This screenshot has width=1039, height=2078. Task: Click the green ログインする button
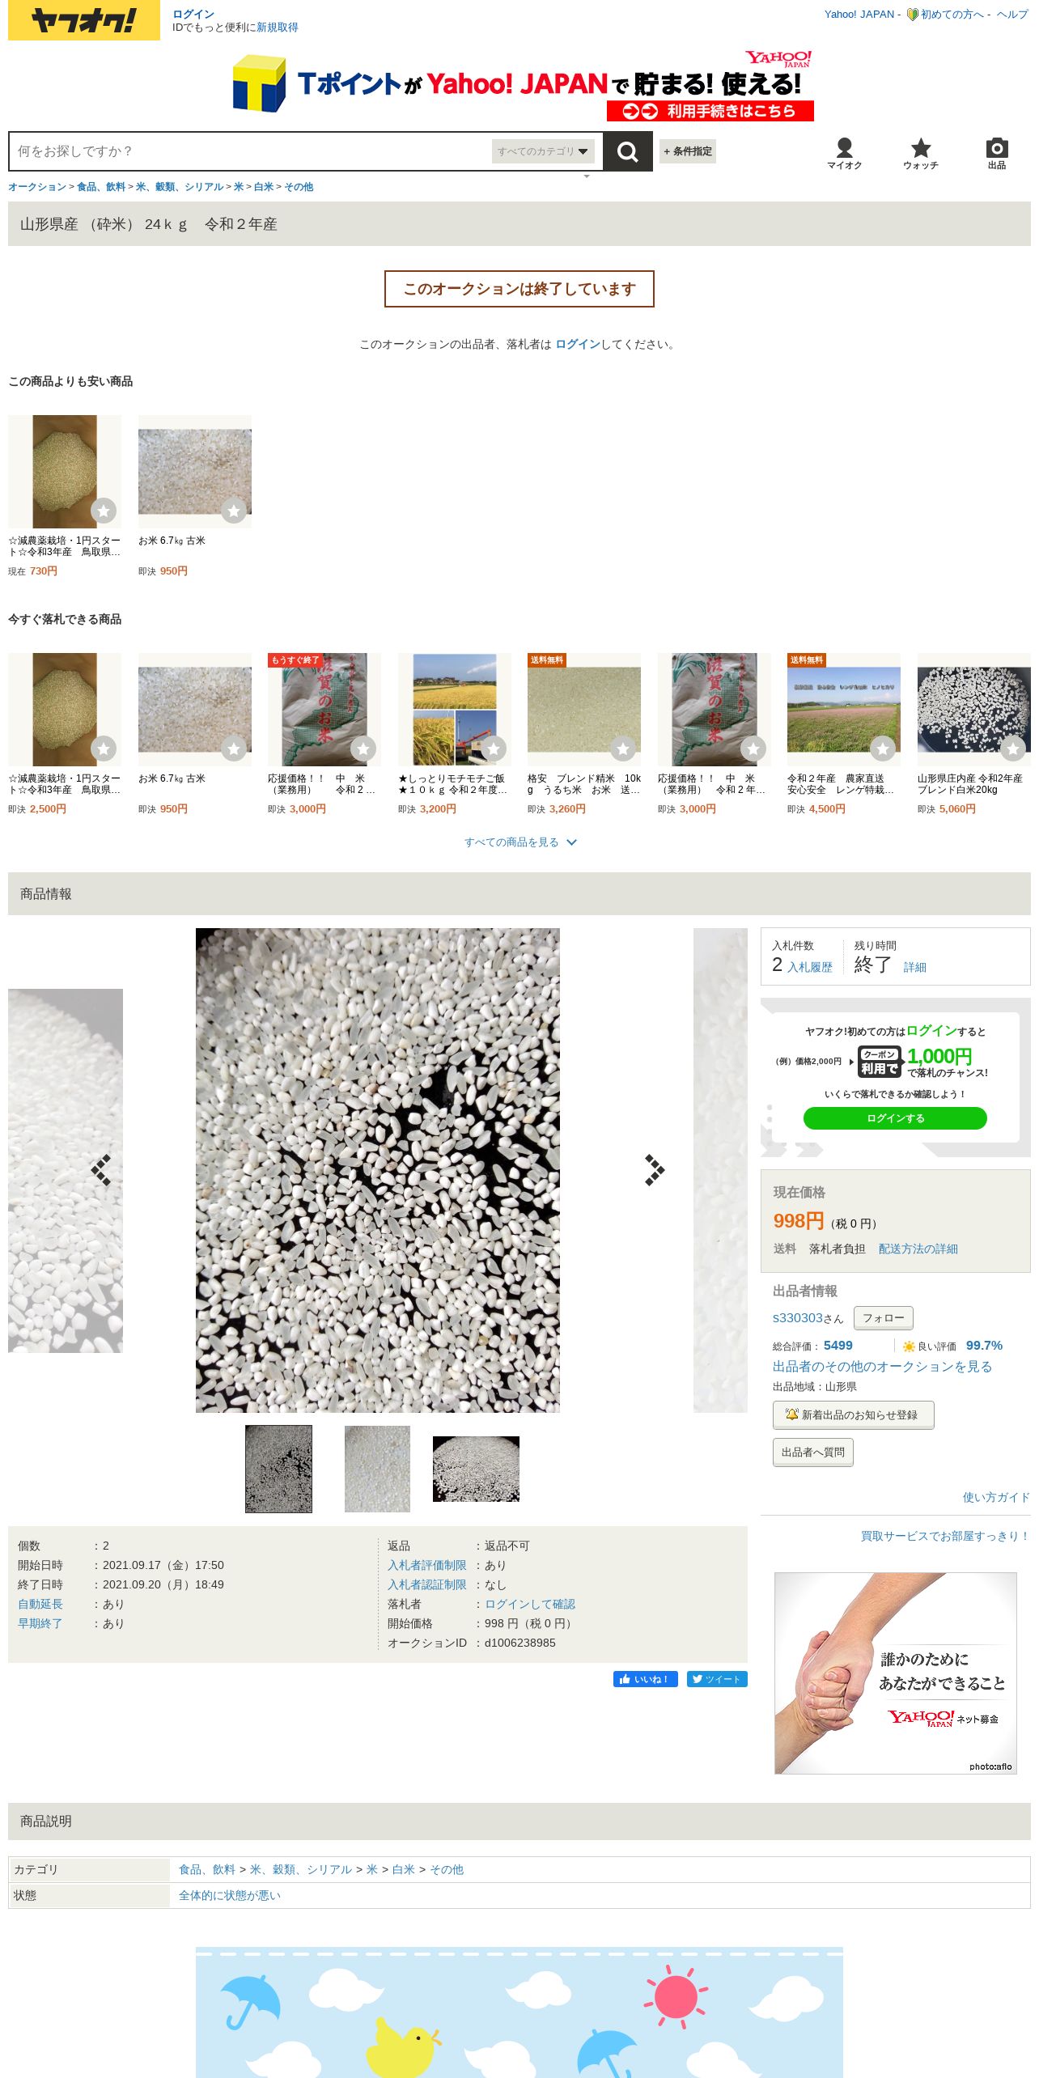(895, 1118)
